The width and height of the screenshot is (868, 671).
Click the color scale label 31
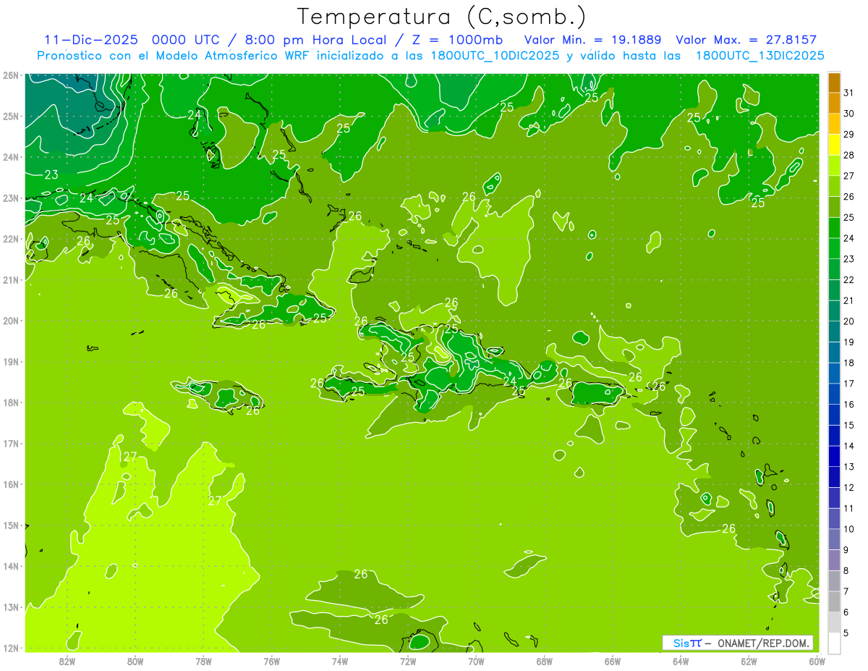(849, 93)
